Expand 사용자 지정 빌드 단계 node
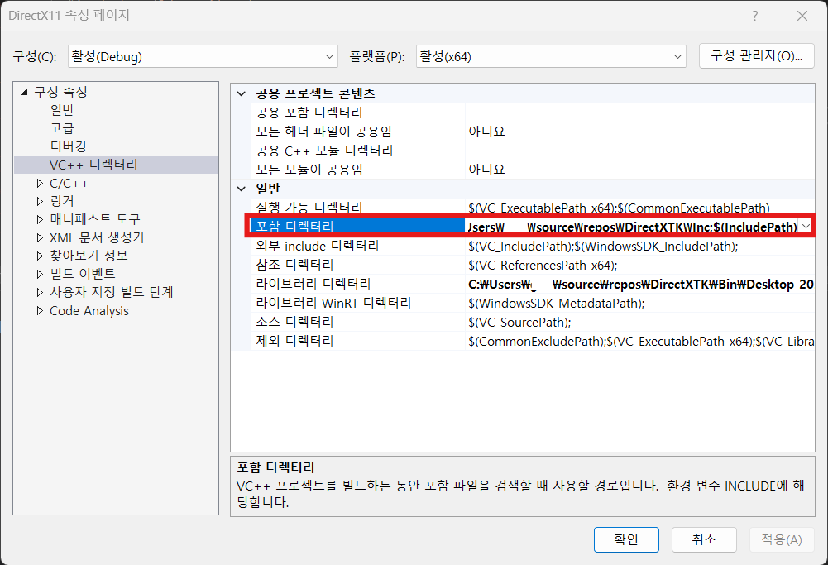This screenshot has height=565, width=828. (x=40, y=292)
